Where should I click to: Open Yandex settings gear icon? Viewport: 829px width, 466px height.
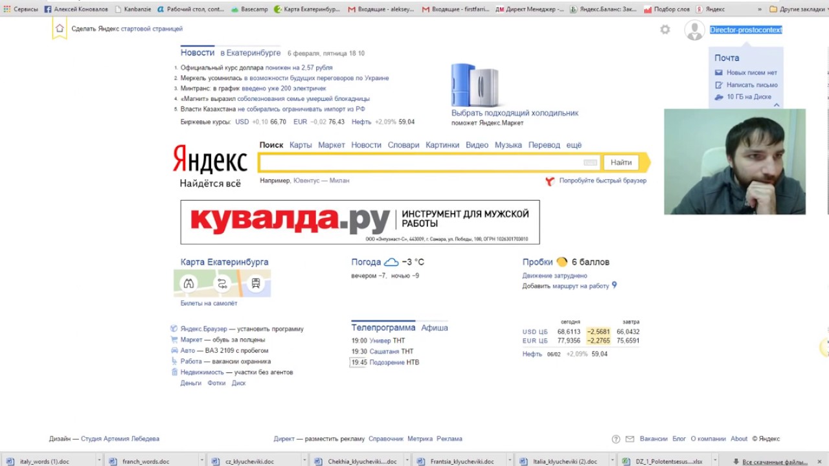[x=665, y=30]
